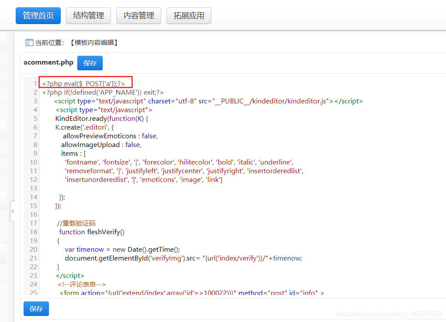Select the 拓展应用 tab
446x322 pixels.
(189, 16)
